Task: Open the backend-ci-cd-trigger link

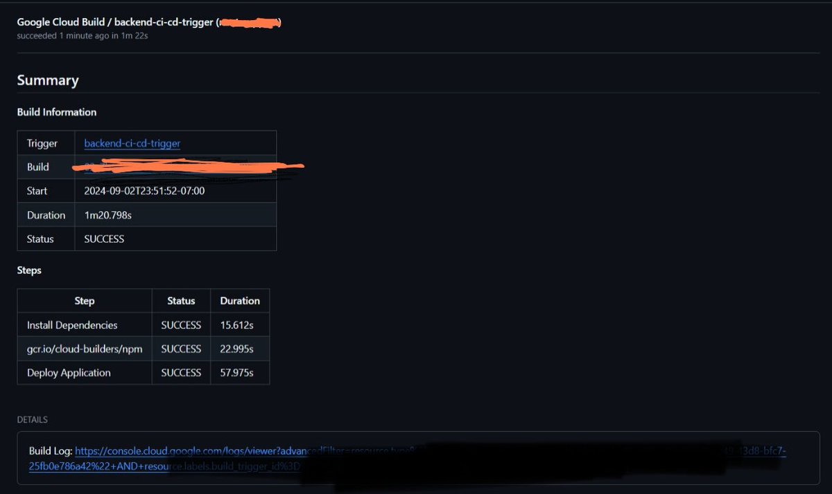Action: [132, 143]
